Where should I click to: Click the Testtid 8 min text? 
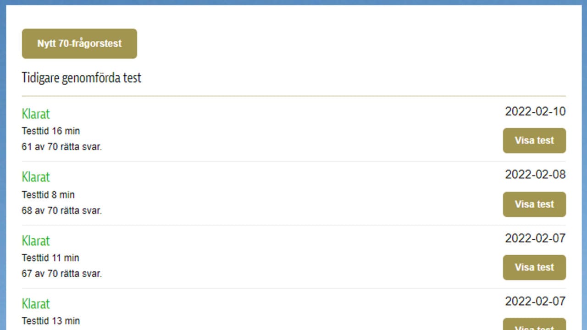(x=48, y=195)
